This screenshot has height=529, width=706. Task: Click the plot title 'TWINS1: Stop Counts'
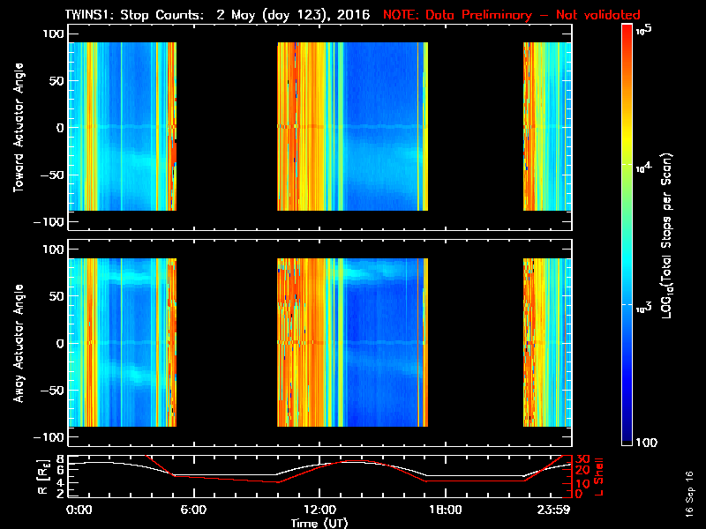click(134, 15)
